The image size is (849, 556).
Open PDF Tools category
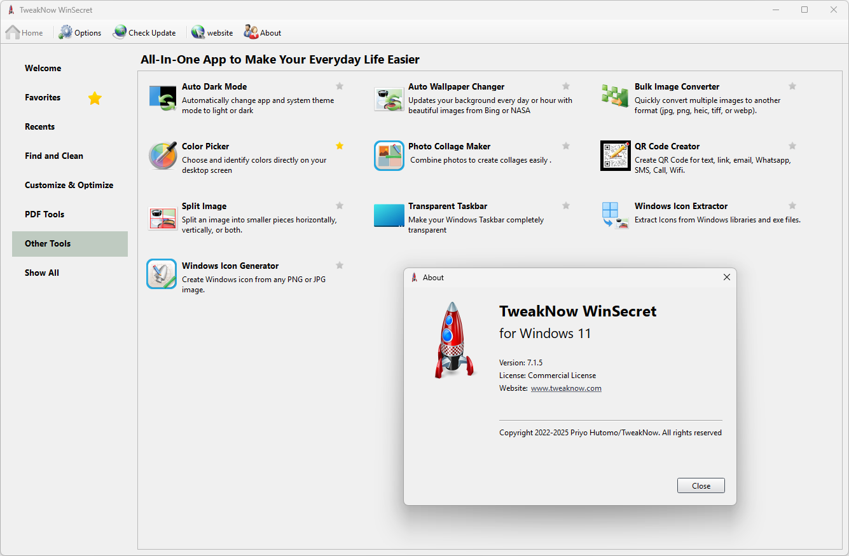point(70,215)
